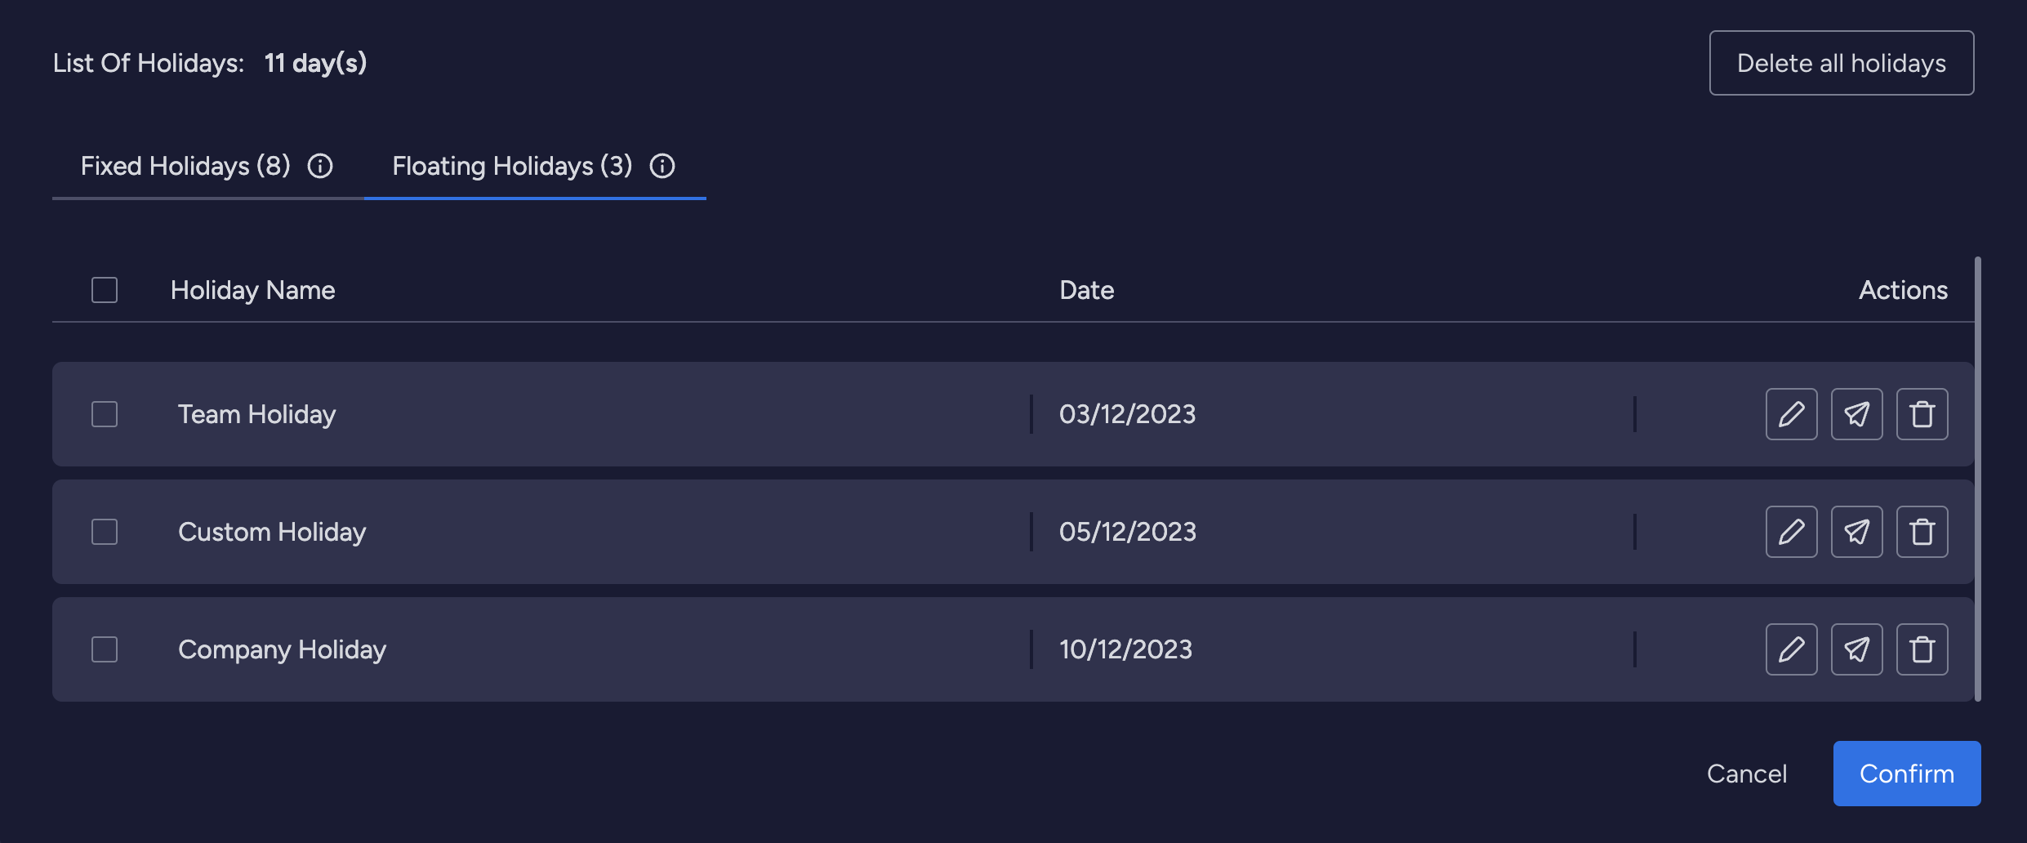Check the Team Holiday checkbox
Viewport: 2027px width, 843px height.
[x=105, y=414]
